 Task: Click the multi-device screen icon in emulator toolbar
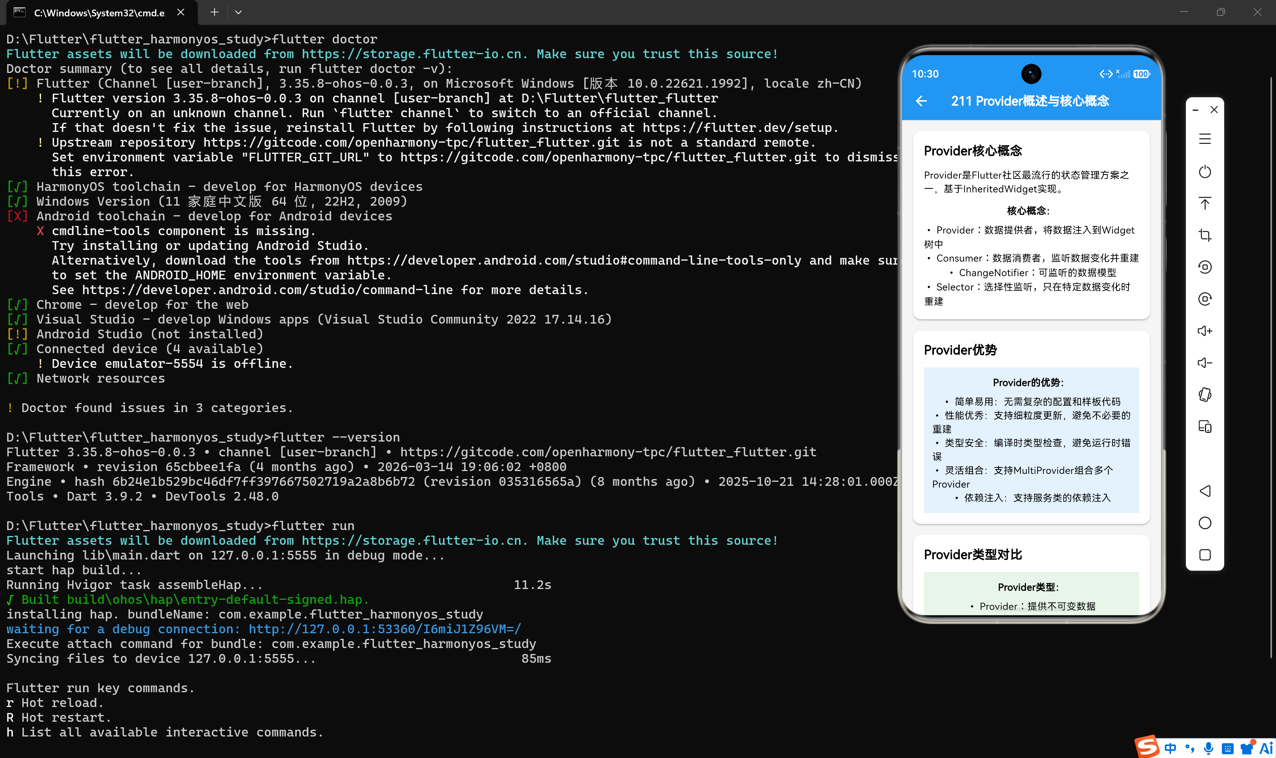pyautogui.click(x=1205, y=426)
